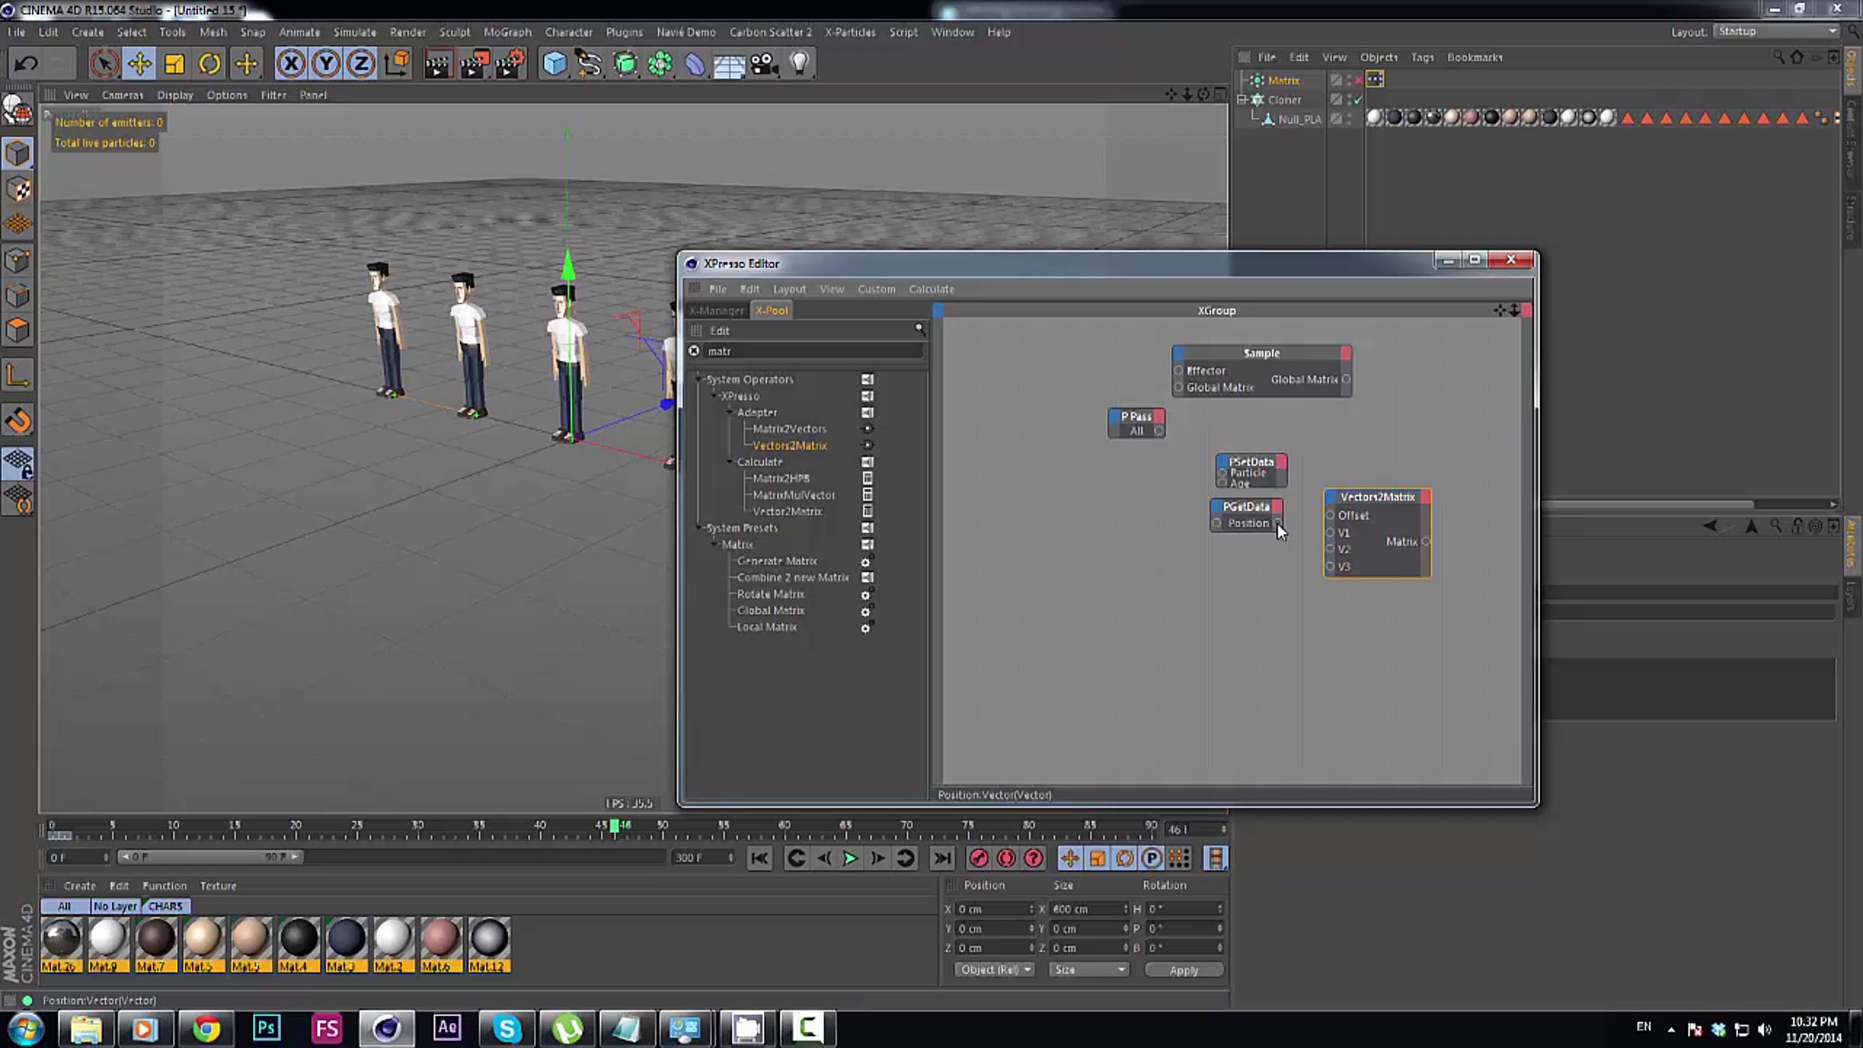Viewport: 1863px width, 1048px height.
Task: Open the render settings icon
Action: pos(510,64)
